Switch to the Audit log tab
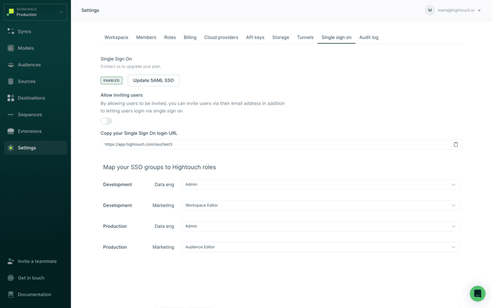This screenshot has height=308, width=492. [x=369, y=37]
